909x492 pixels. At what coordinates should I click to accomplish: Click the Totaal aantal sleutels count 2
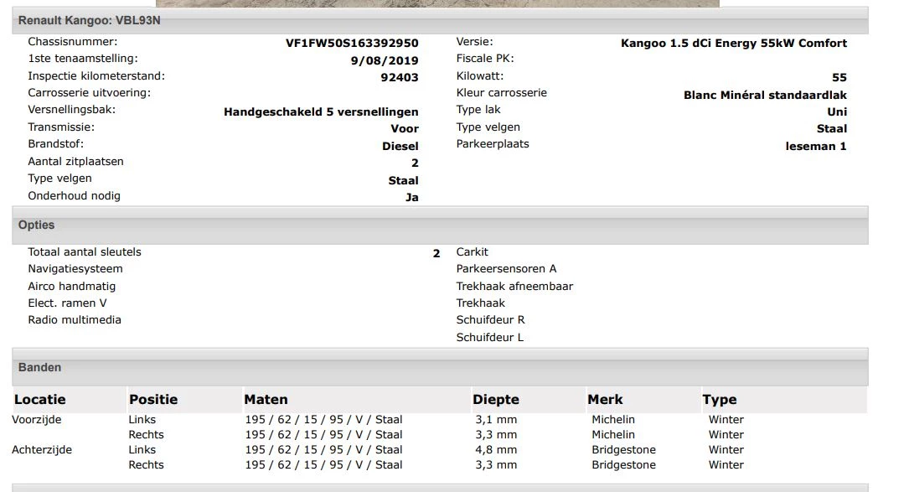tap(436, 251)
